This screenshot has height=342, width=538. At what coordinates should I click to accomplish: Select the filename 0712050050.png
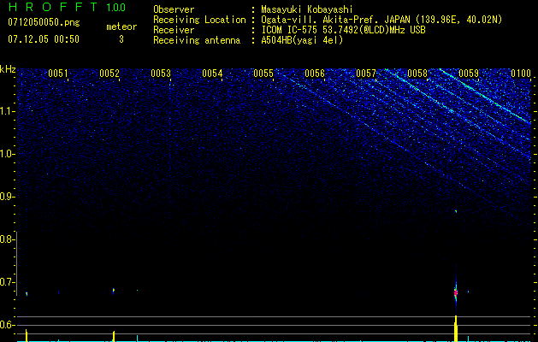pyautogui.click(x=44, y=22)
